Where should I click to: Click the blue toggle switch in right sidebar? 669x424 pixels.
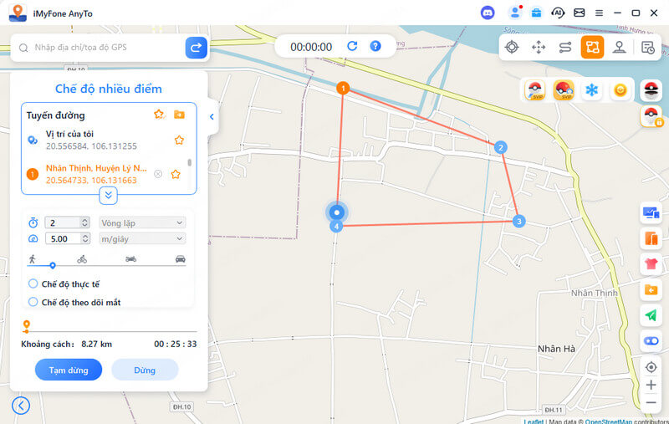[x=651, y=341]
